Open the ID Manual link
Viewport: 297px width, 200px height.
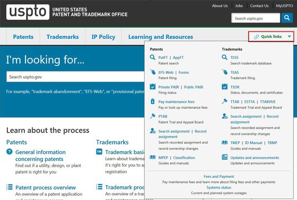(x=254, y=143)
